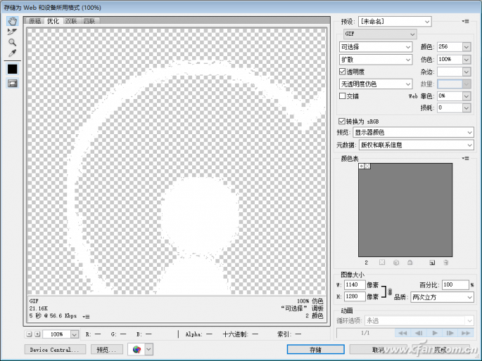Enable the 交错 checkbox
The image size is (482, 361).
coord(342,96)
